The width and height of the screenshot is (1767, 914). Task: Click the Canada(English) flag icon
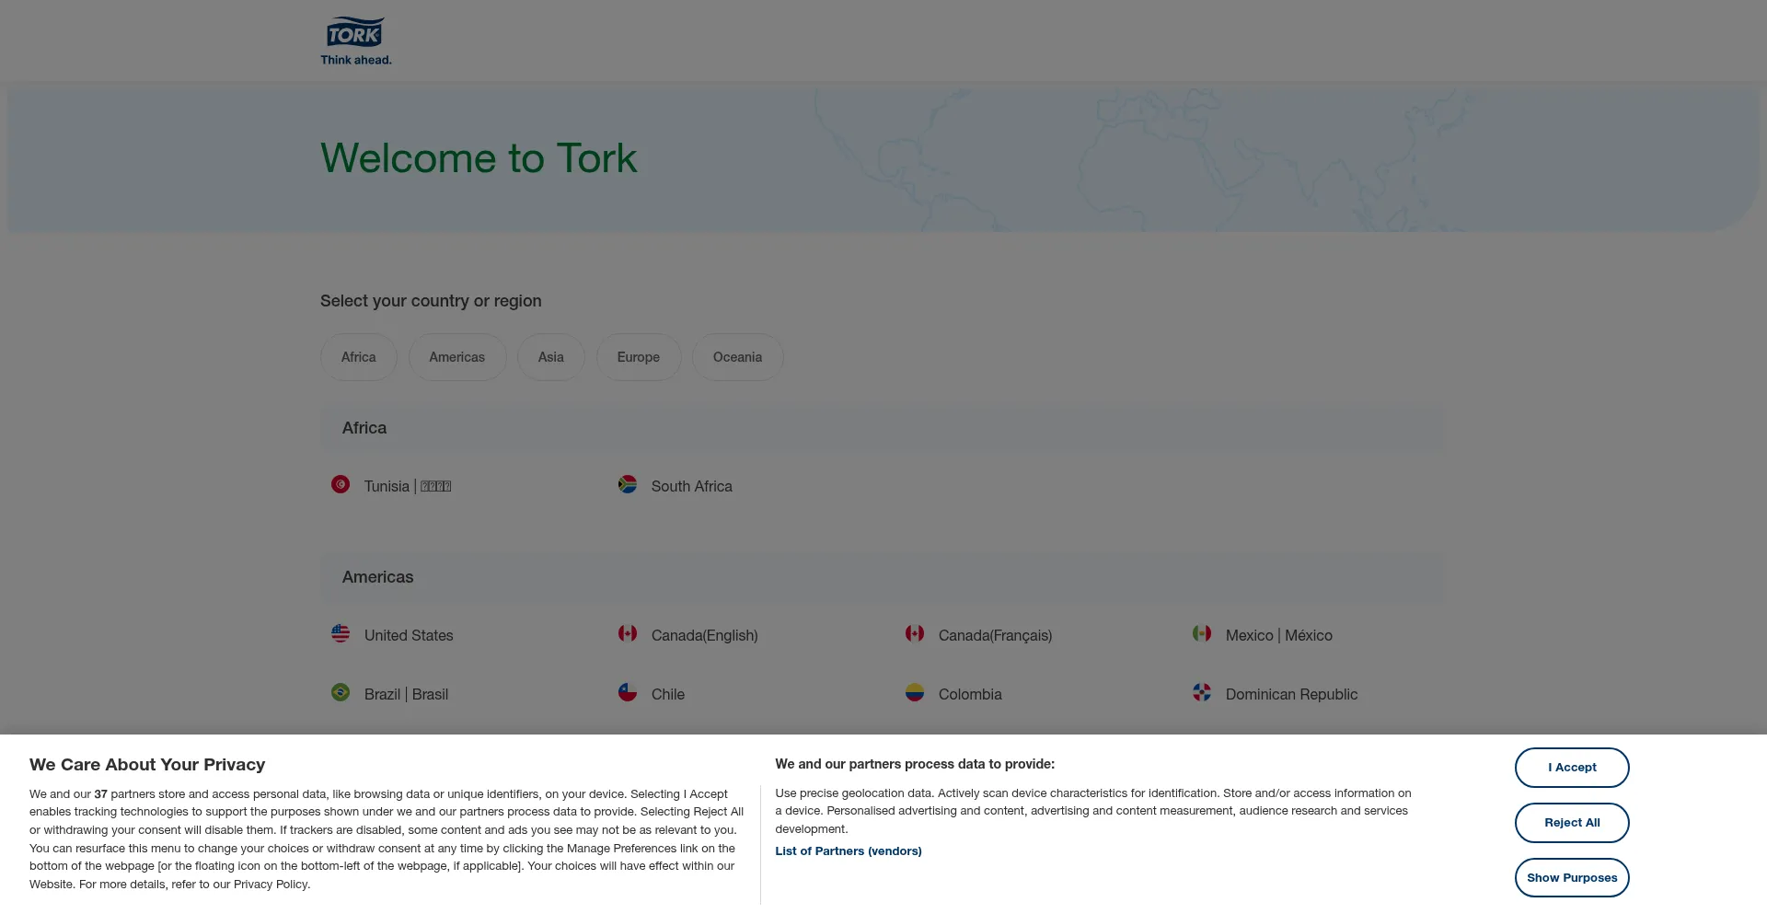click(628, 633)
